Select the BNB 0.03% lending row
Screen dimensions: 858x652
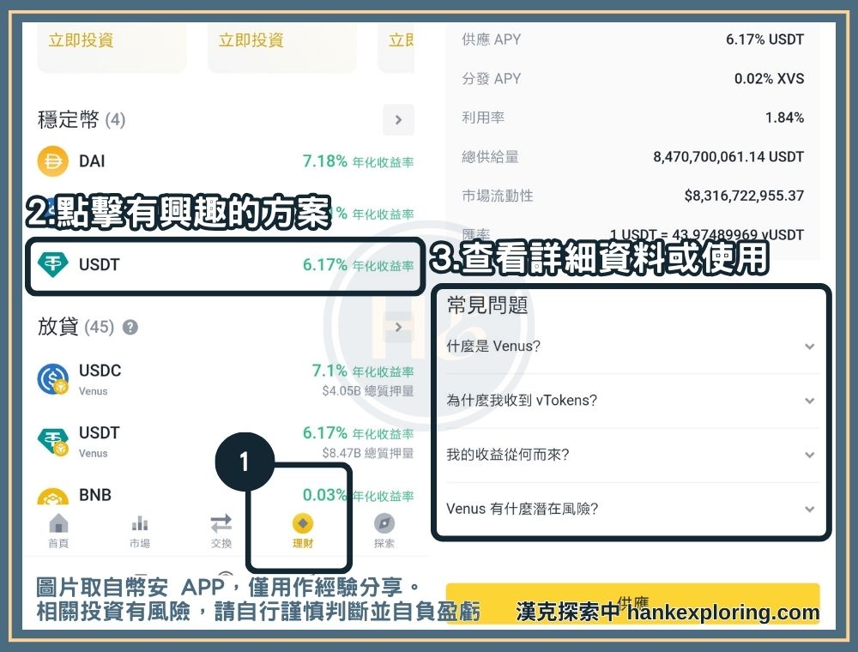click(x=226, y=495)
